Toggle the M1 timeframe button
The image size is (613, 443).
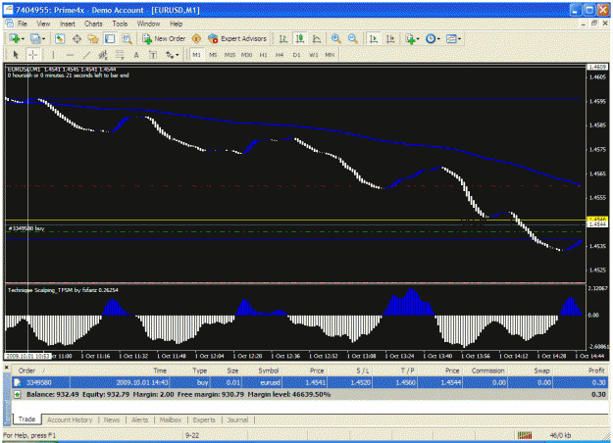pos(196,55)
